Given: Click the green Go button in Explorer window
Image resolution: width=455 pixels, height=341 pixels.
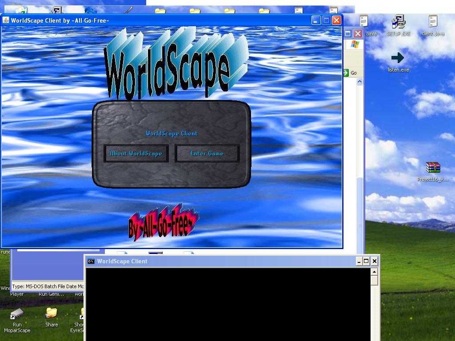Looking at the screenshot, I should click(350, 73).
